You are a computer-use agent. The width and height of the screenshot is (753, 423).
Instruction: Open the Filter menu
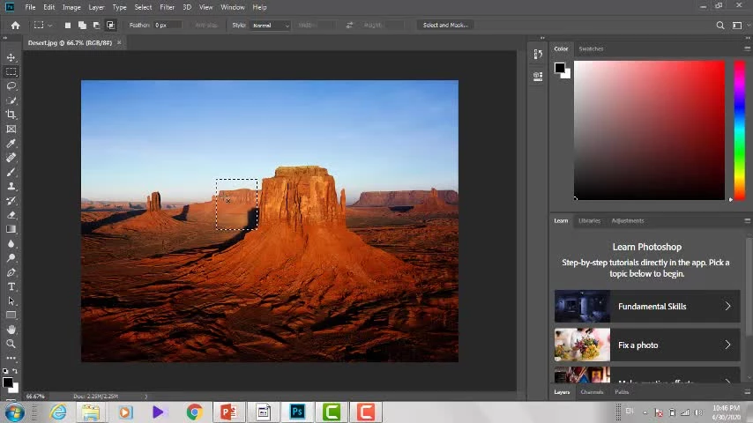167,7
